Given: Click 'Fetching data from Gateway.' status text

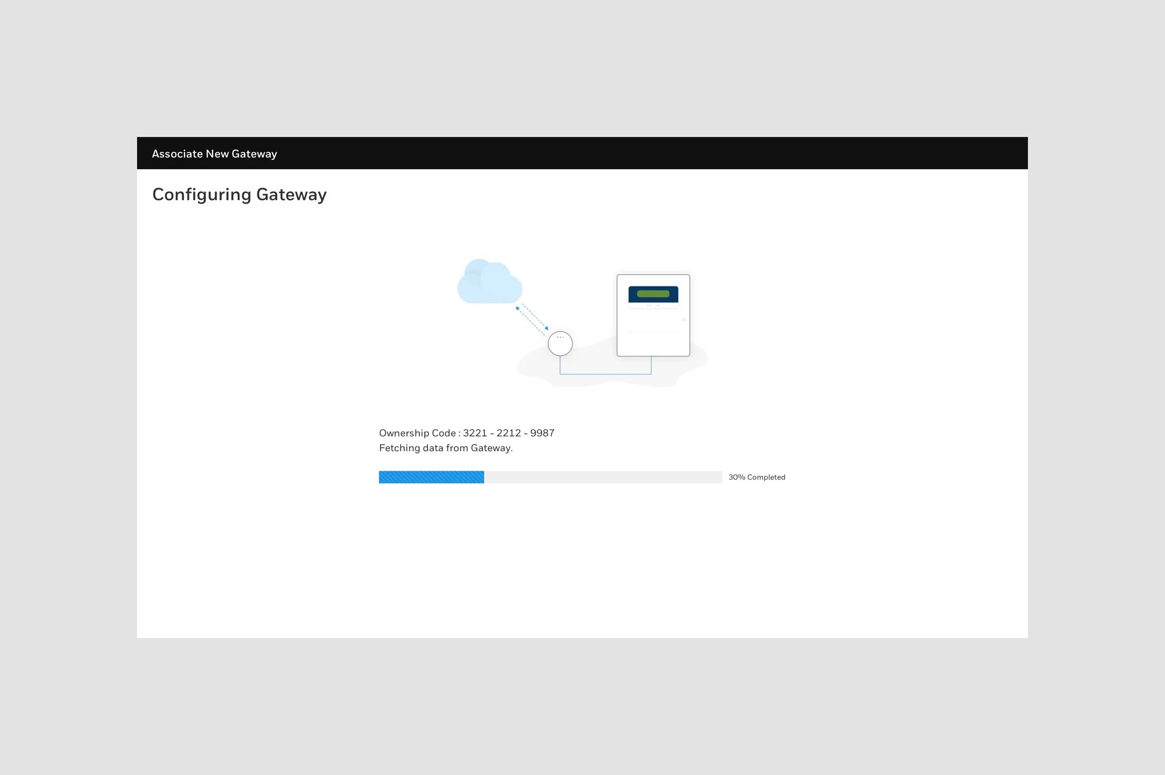Looking at the screenshot, I should click(445, 448).
